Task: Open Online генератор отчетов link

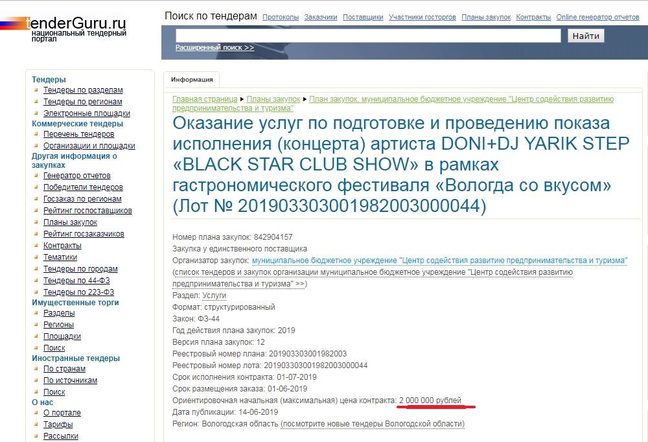Action: [x=597, y=17]
